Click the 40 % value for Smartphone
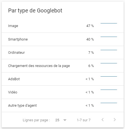125x129 pixels. click(90, 39)
